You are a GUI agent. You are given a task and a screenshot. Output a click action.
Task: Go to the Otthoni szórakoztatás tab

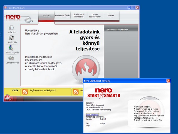[x=95, y=16]
